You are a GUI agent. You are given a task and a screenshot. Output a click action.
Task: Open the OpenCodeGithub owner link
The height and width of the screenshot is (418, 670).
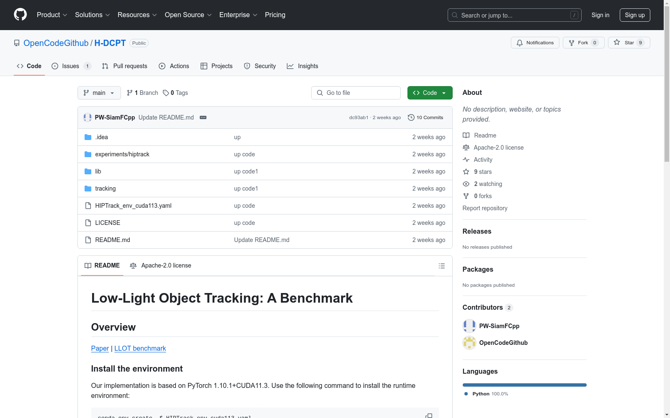[56, 43]
